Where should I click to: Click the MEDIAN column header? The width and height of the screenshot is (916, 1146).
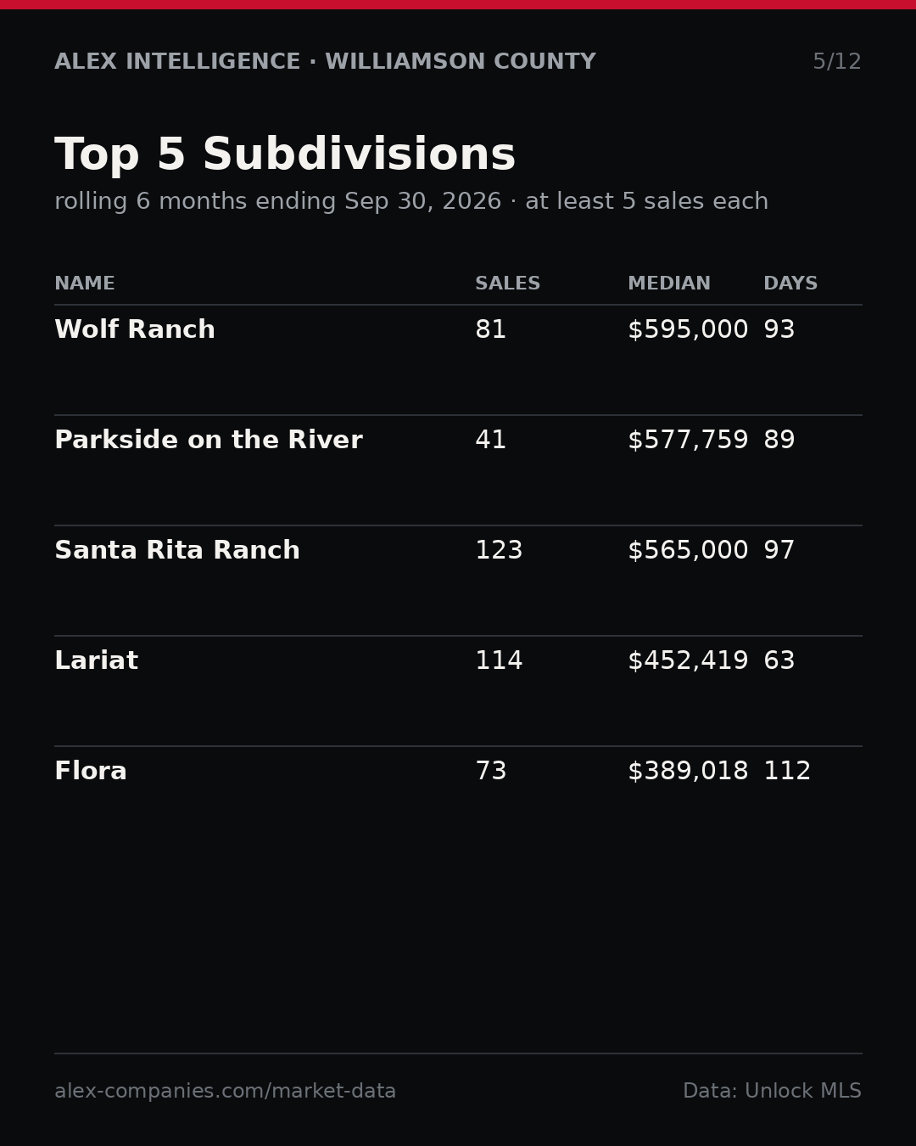(x=669, y=284)
